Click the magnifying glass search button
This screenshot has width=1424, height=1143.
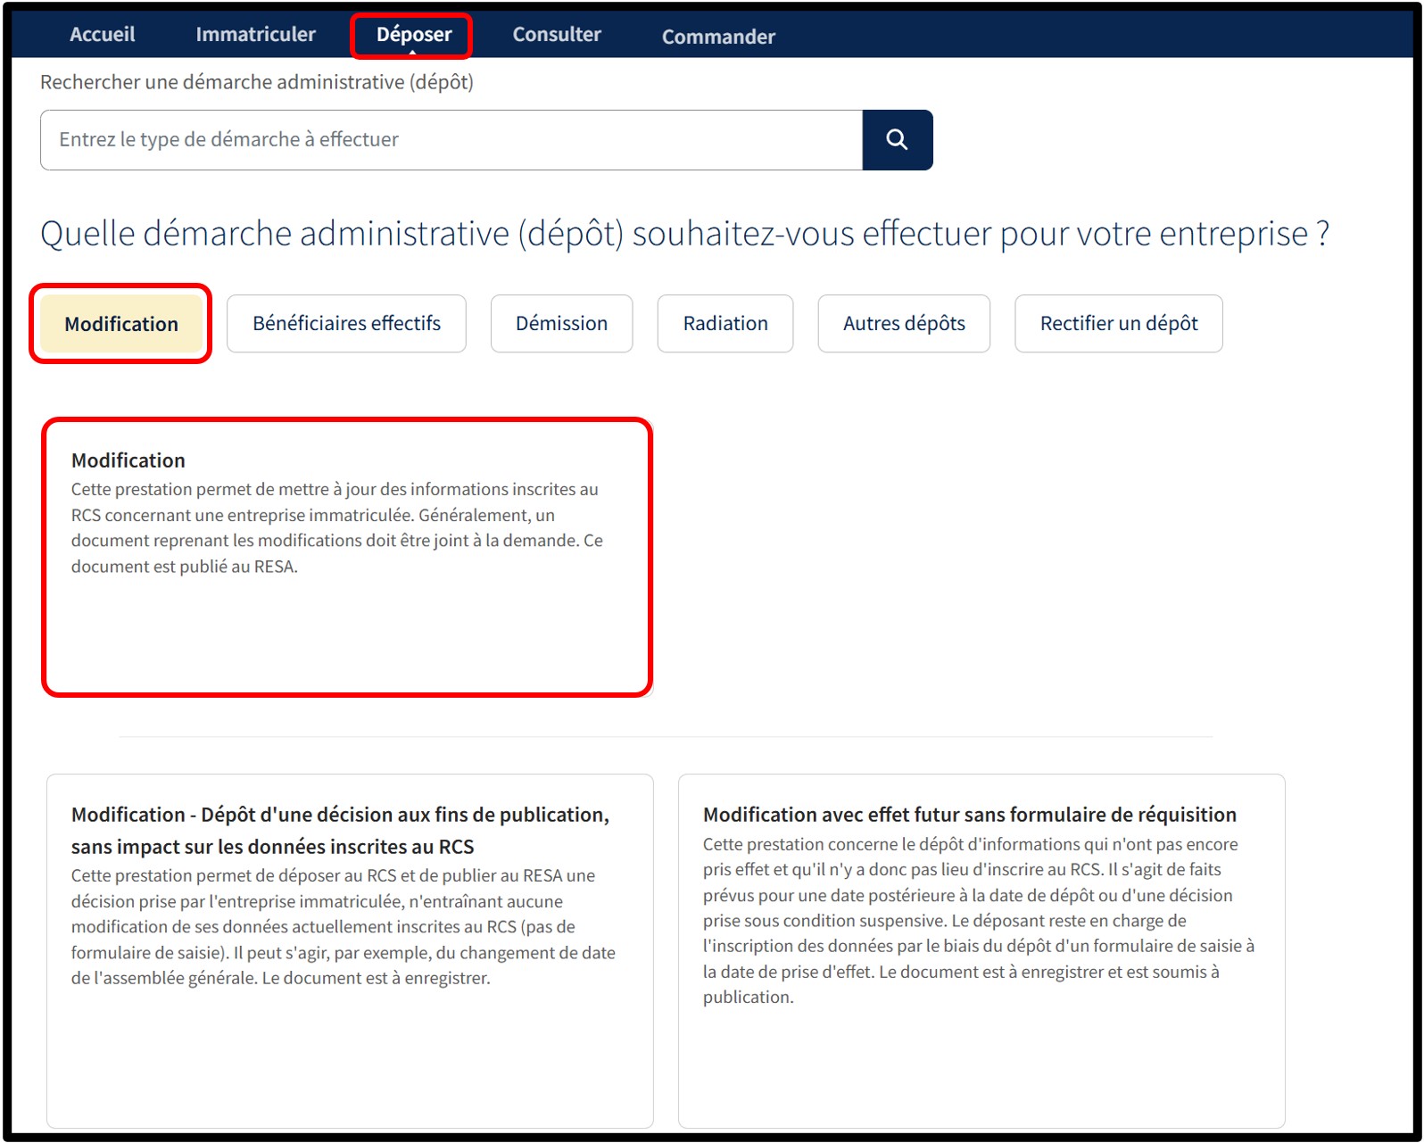click(x=897, y=140)
